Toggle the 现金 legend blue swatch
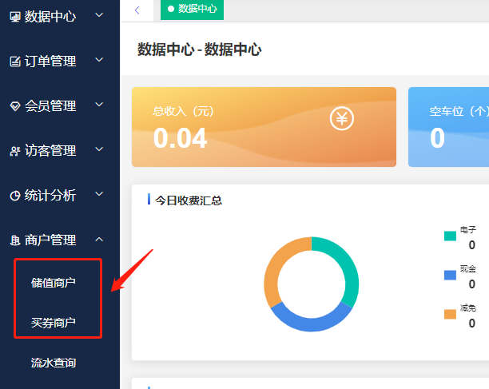The height and width of the screenshot is (389, 489). click(450, 275)
